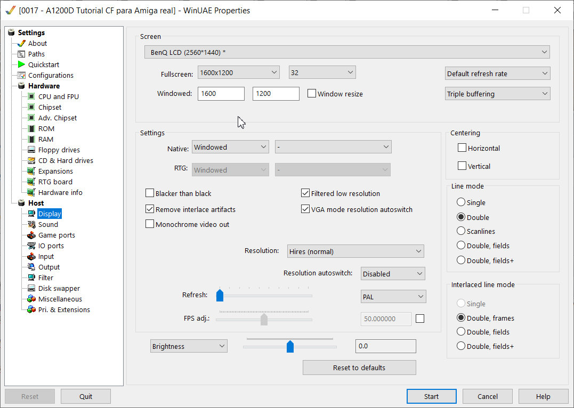This screenshot has height=408, width=574.
Task: Click the RAM chip icon
Action: [x=31, y=139]
